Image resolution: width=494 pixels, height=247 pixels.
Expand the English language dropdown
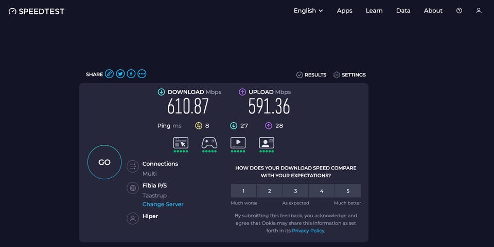pos(308,11)
